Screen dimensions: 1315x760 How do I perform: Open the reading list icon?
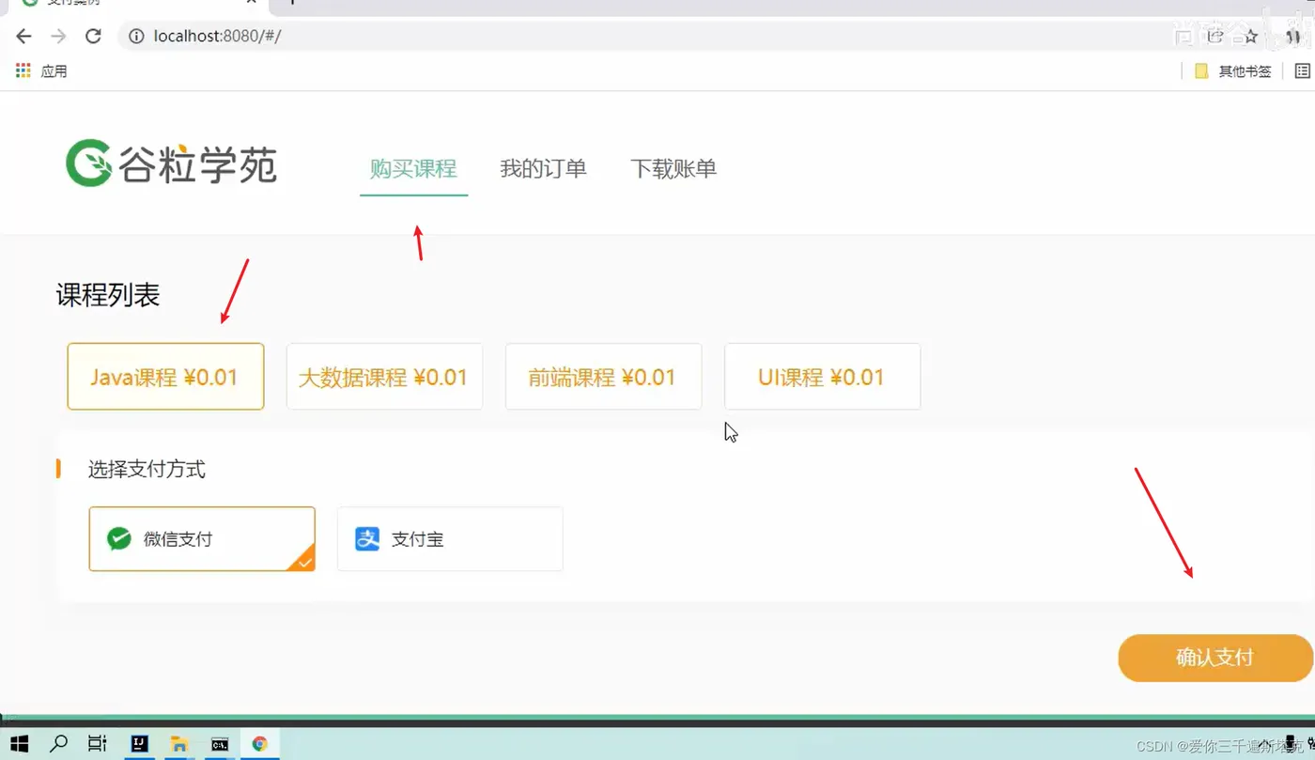1303,71
